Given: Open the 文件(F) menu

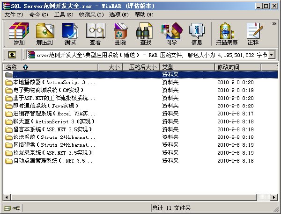Looking at the screenshot, I should coord(14,14).
